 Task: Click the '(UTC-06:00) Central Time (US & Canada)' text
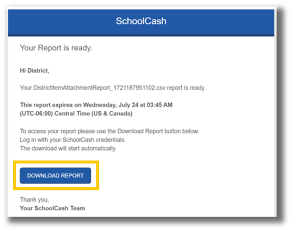tap(76, 114)
